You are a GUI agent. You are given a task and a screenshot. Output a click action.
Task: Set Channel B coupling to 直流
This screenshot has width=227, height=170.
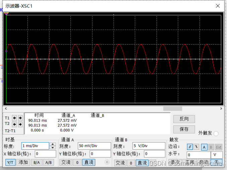pos(142,163)
